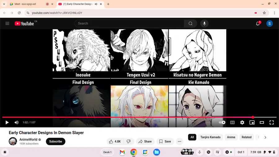Open the Oct 1 date calendar

[x=241, y=152]
